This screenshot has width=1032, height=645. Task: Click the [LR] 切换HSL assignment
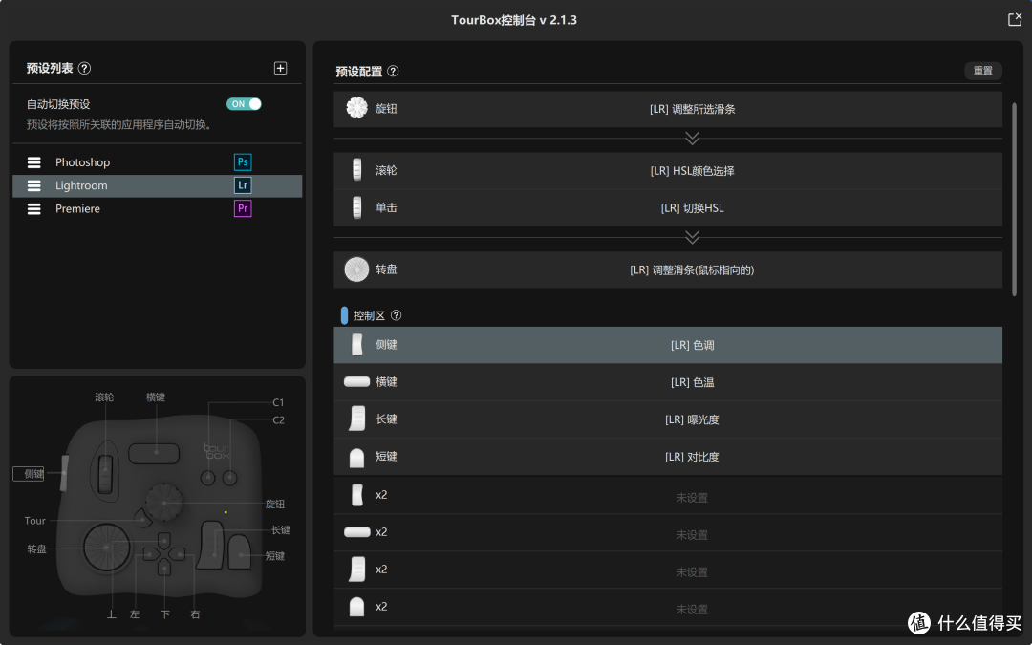[x=692, y=208]
